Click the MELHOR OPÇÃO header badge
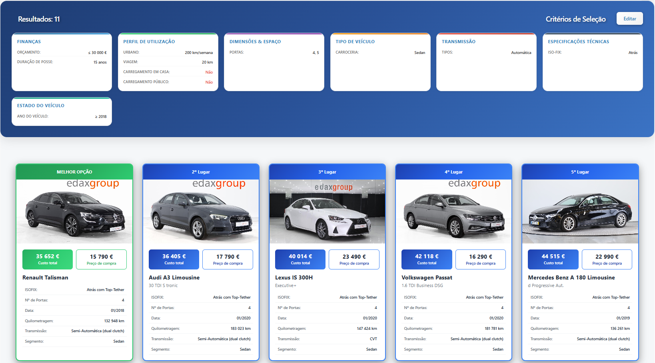The height and width of the screenshot is (363, 655). (x=74, y=172)
